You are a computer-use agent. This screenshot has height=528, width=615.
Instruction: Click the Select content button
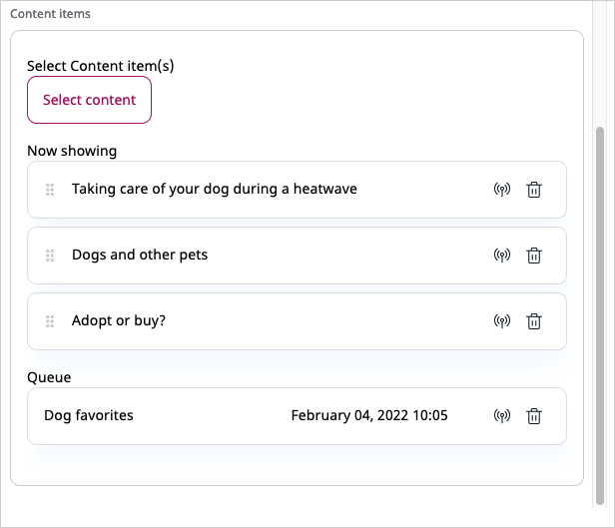(89, 100)
